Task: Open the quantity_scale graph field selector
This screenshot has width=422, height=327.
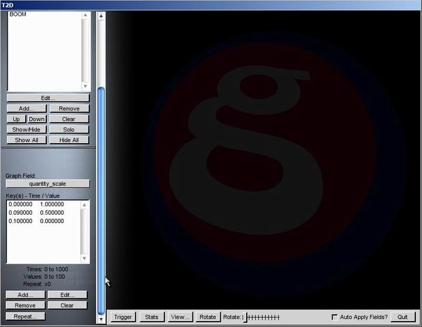Action: click(48, 184)
